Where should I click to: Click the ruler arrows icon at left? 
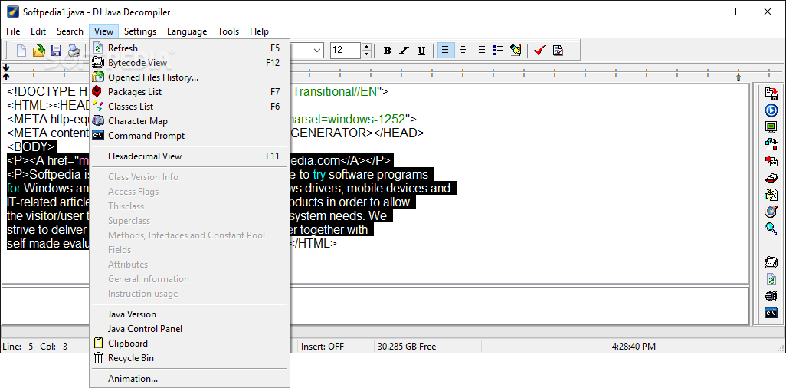point(6,71)
